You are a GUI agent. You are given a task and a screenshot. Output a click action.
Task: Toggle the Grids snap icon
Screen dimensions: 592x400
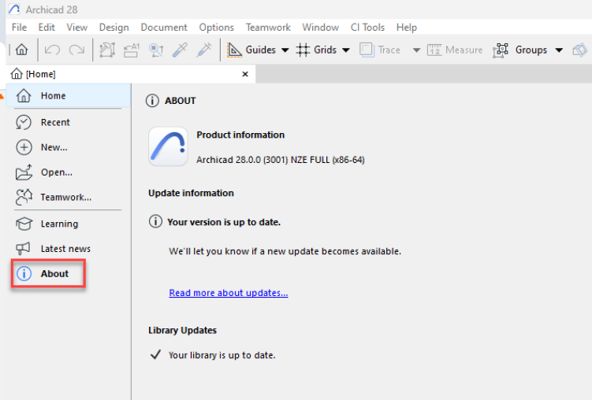pos(303,50)
